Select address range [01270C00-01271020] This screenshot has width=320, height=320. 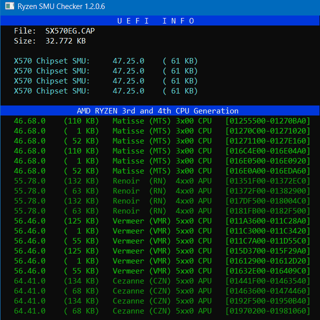pos(268,131)
